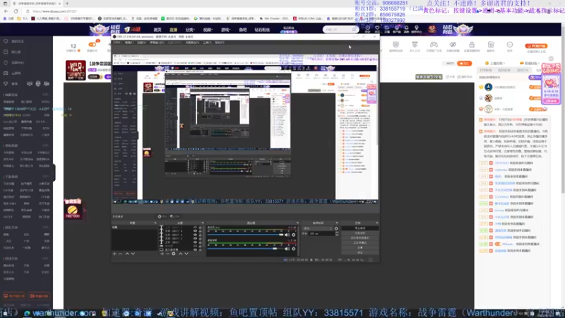Toggle the orange switch beside the 12 counter
Screen dimensions: 565x318
93,45
